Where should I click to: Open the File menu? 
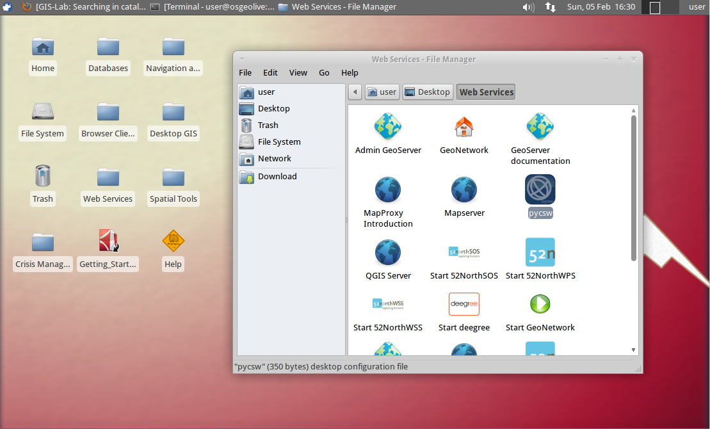pyautogui.click(x=245, y=72)
